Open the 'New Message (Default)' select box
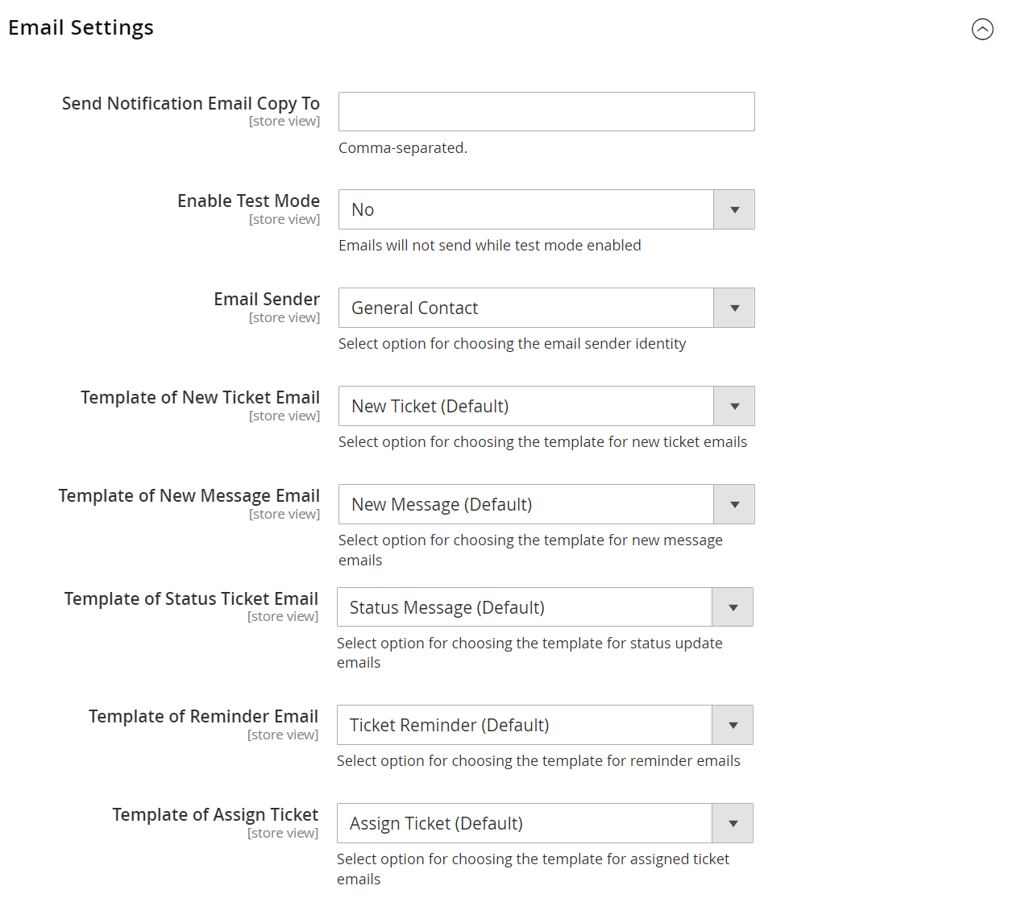This screenshot has width=1009, height=923. click(x=525, y=505)
